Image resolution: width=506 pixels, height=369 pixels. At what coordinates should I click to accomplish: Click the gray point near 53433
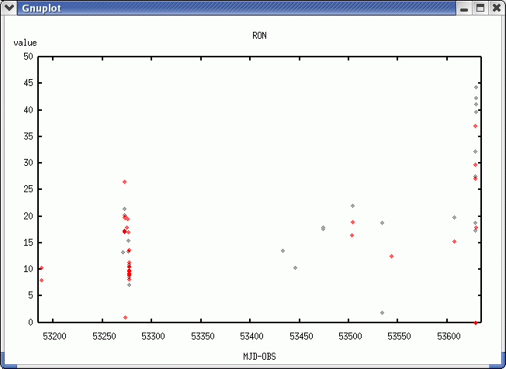pyautogui.click(x=282, y=250)
